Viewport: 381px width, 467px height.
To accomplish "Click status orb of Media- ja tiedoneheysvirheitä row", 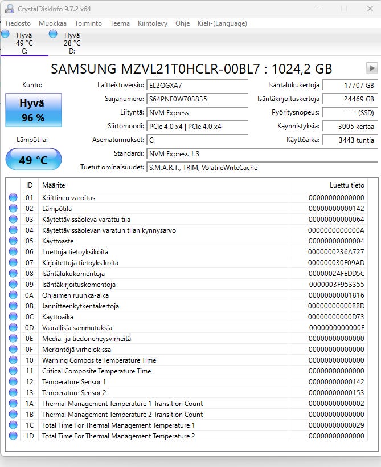I will [13, 338].
